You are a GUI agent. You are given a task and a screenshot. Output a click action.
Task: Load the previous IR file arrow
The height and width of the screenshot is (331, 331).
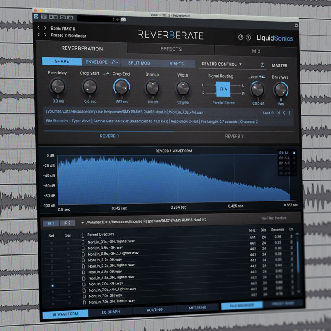point(284,113)
